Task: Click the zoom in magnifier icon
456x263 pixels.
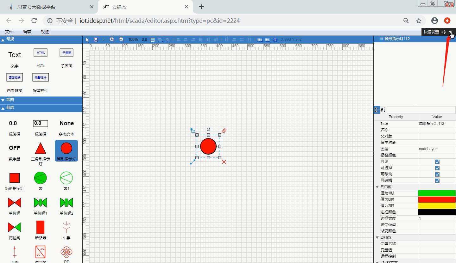Action: (x=112, y=40)
